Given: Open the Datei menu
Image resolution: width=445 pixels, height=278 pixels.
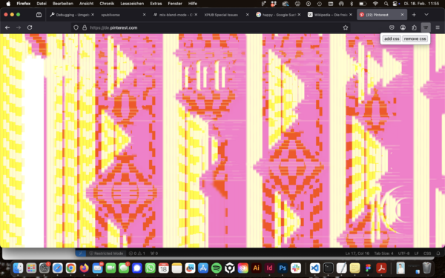Looking at the screenshot, I should coord(42,4).
